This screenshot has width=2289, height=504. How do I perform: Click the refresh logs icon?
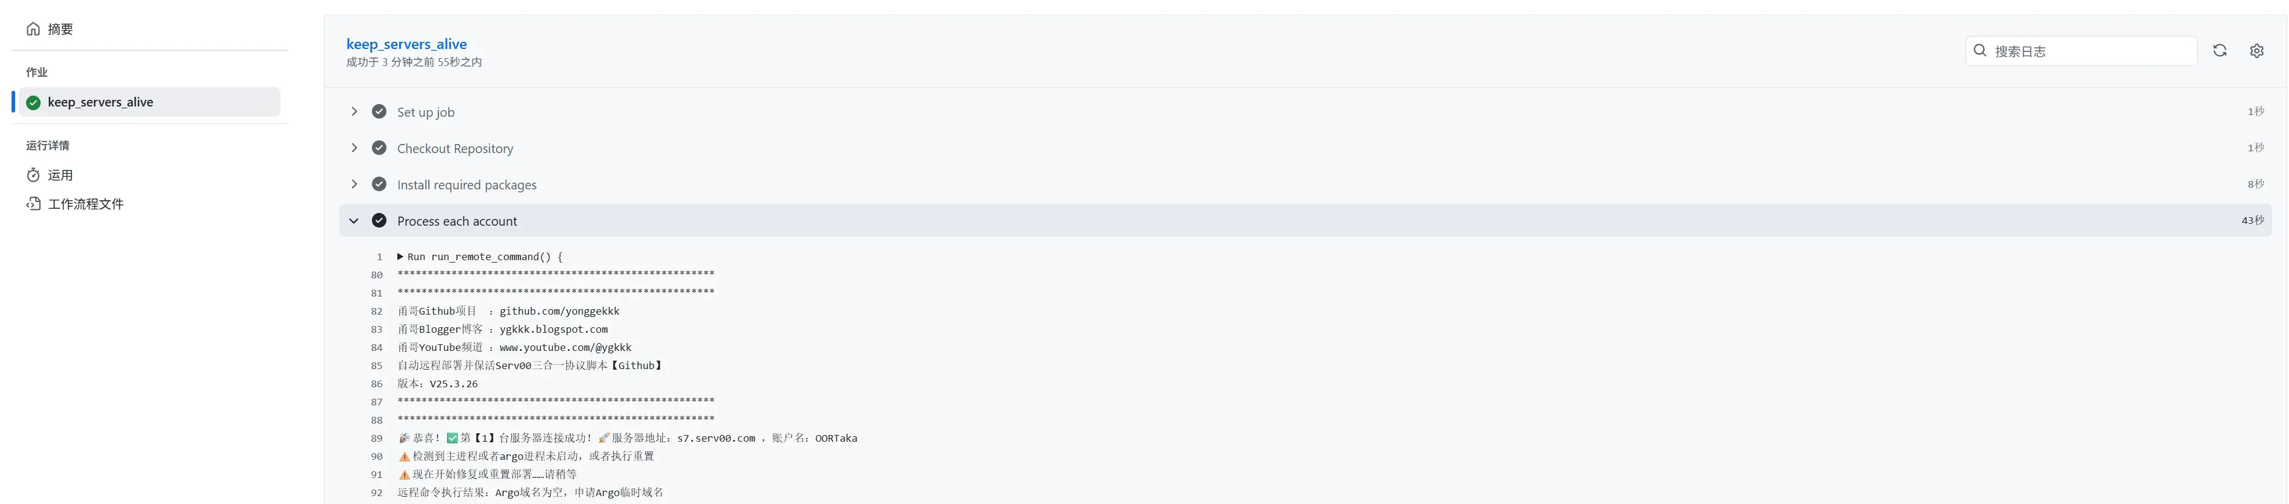(x=2220, y=51)
